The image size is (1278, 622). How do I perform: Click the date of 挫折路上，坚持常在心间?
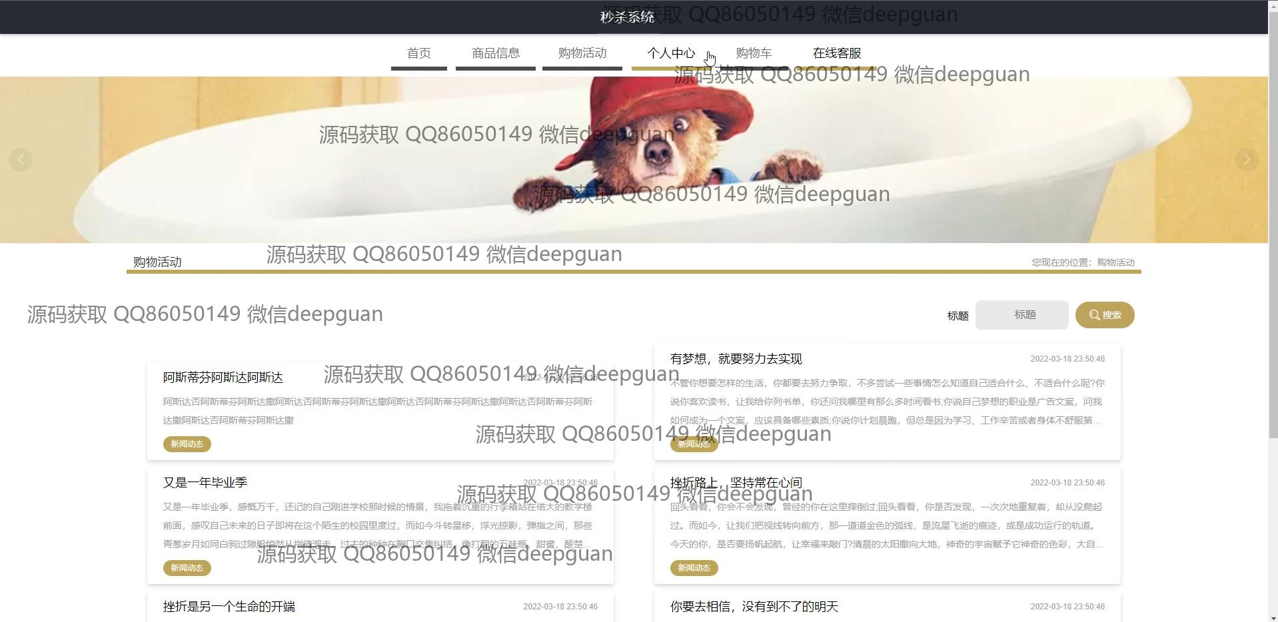pyautogui.click(x=1067, y=483)
